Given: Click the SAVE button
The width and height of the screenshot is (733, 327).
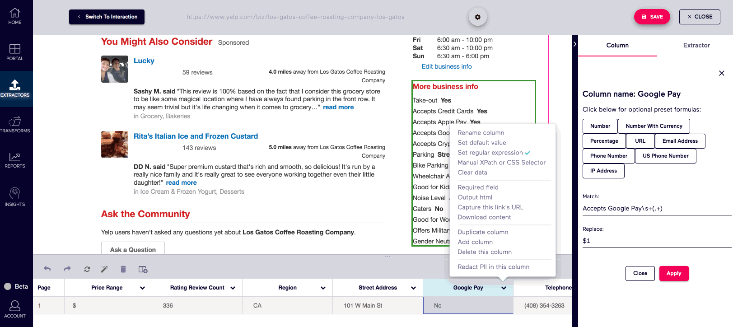Looking at the screenshot, I should click(x=652, y=17).
